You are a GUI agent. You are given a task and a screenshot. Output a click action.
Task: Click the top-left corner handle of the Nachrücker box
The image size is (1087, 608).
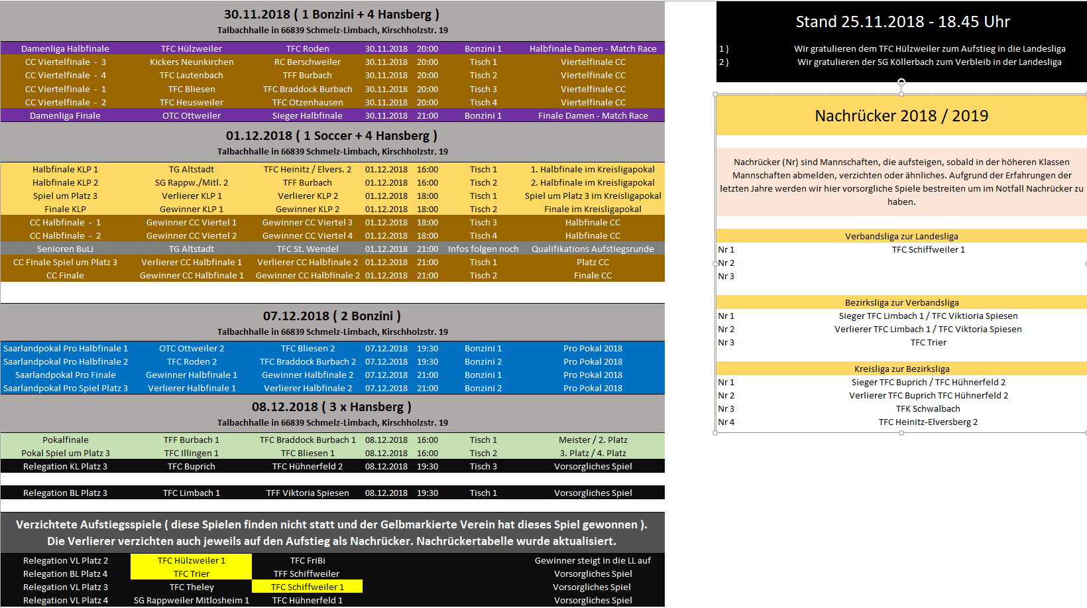point(716,94)
